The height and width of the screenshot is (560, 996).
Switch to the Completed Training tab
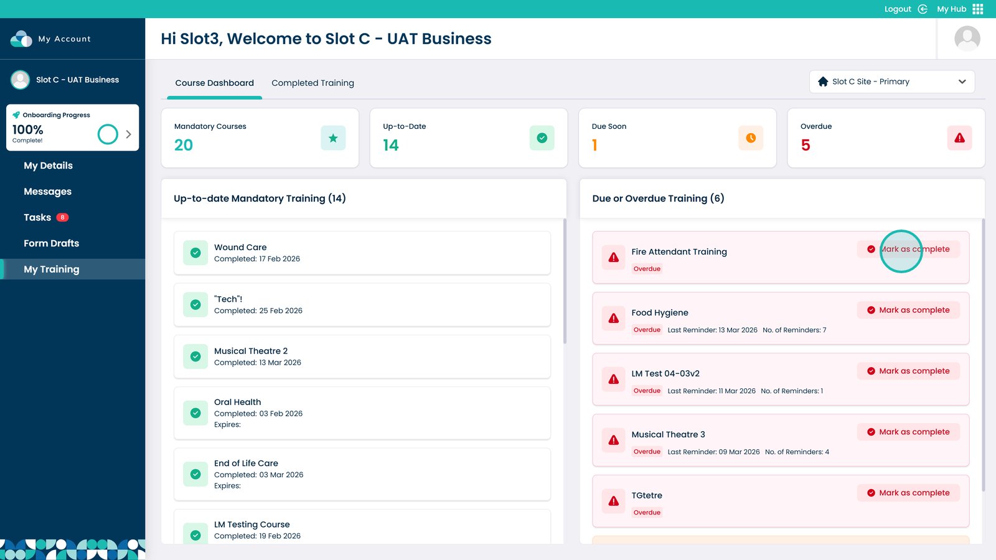coord(312,83)
